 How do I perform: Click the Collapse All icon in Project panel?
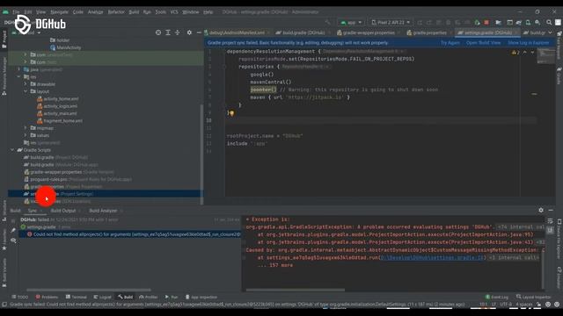coord(178,32)
